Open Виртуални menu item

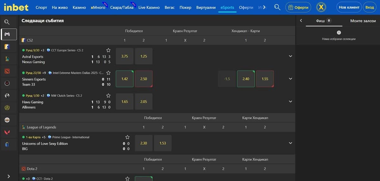[206, 7]
